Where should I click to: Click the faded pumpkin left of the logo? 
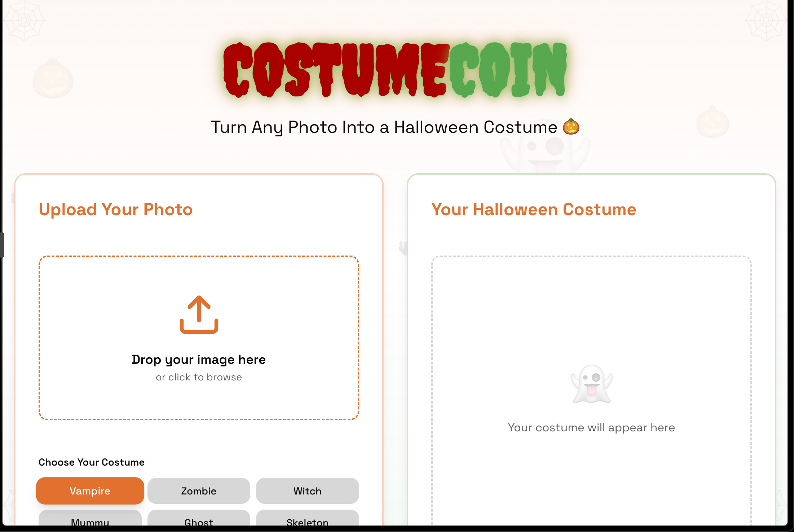click(53, 78)
